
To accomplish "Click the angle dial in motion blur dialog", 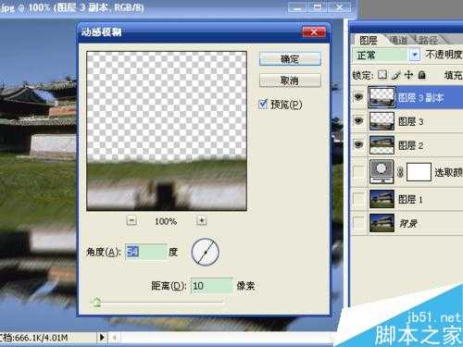I will click(206, 252).
